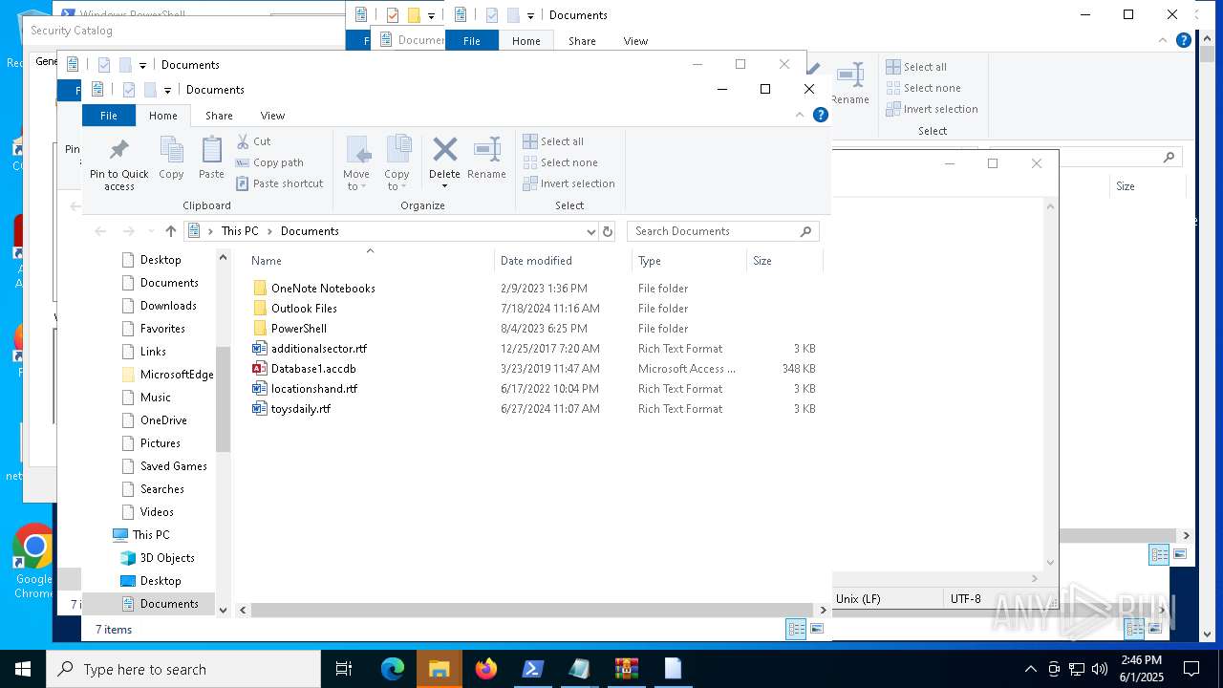This screenshot has width=1223, height=688.
Task: Expand address bar history dropdown
Action: click(x=590, y=231)
